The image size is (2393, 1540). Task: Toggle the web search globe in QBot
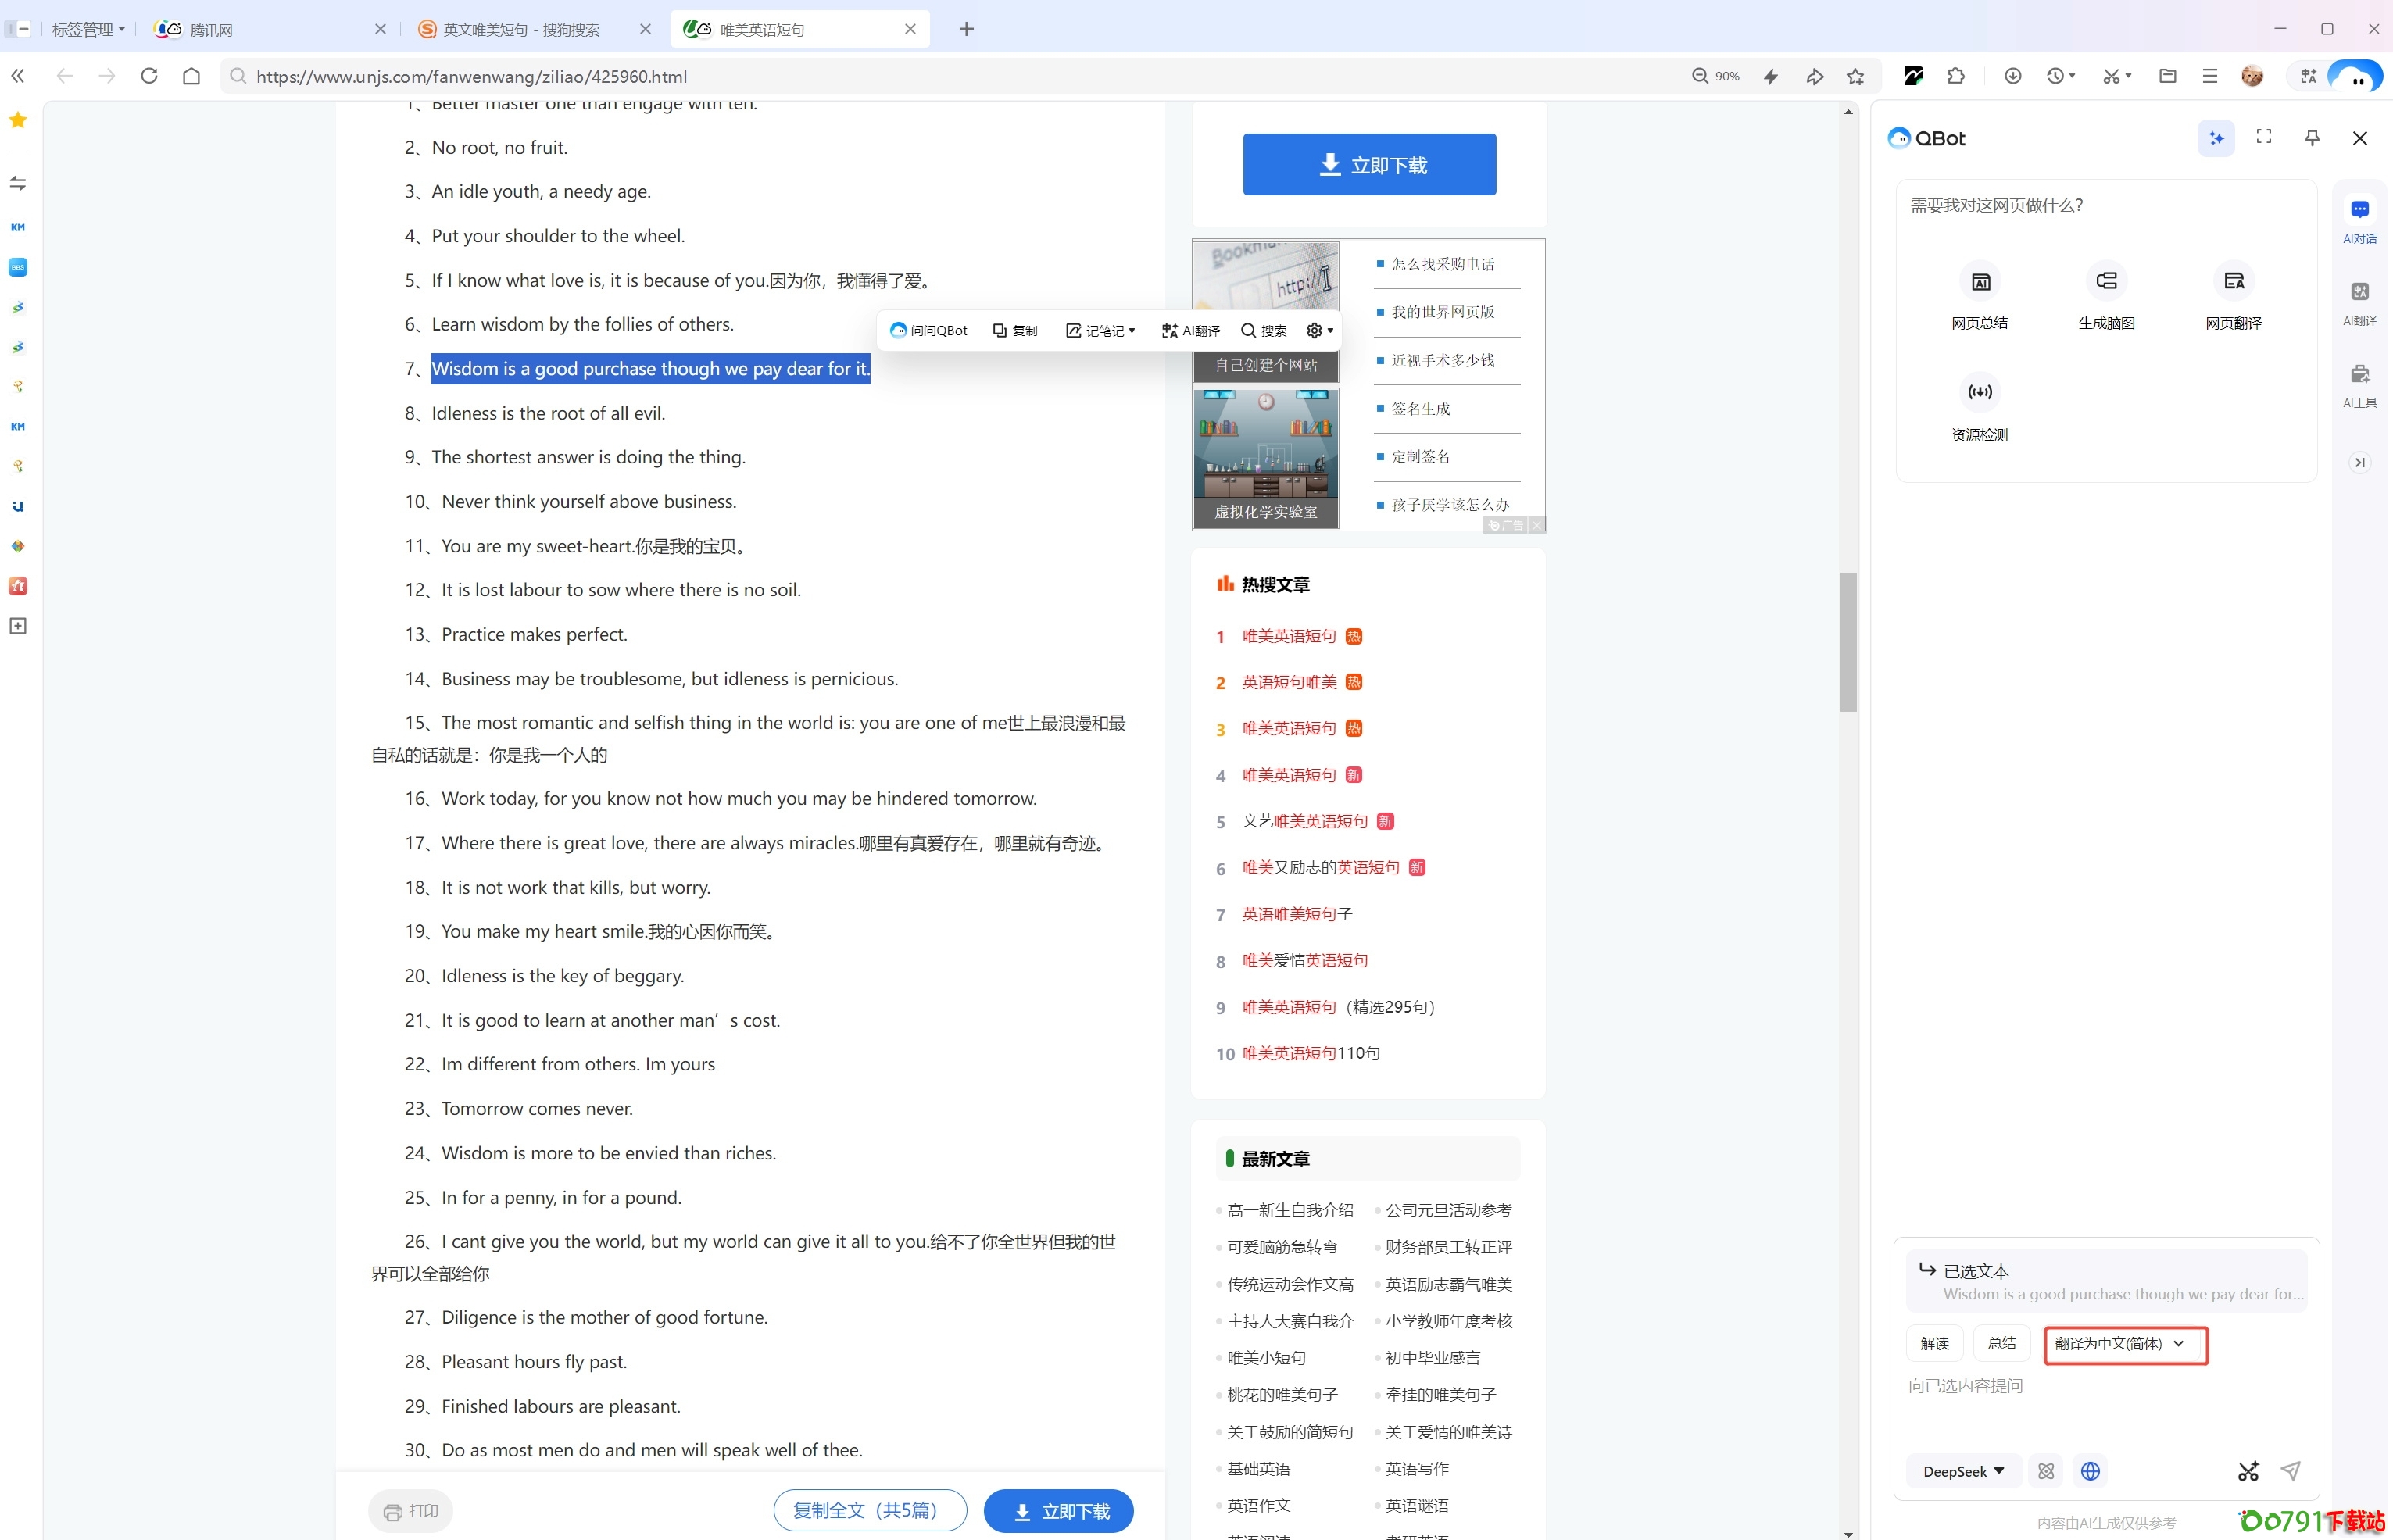click(x=2090, y=1471)
